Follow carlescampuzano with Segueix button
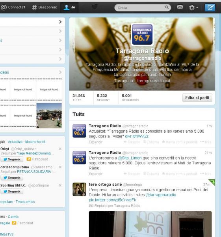Viewport: 221px width, 237px height. (x=12, y=178)
